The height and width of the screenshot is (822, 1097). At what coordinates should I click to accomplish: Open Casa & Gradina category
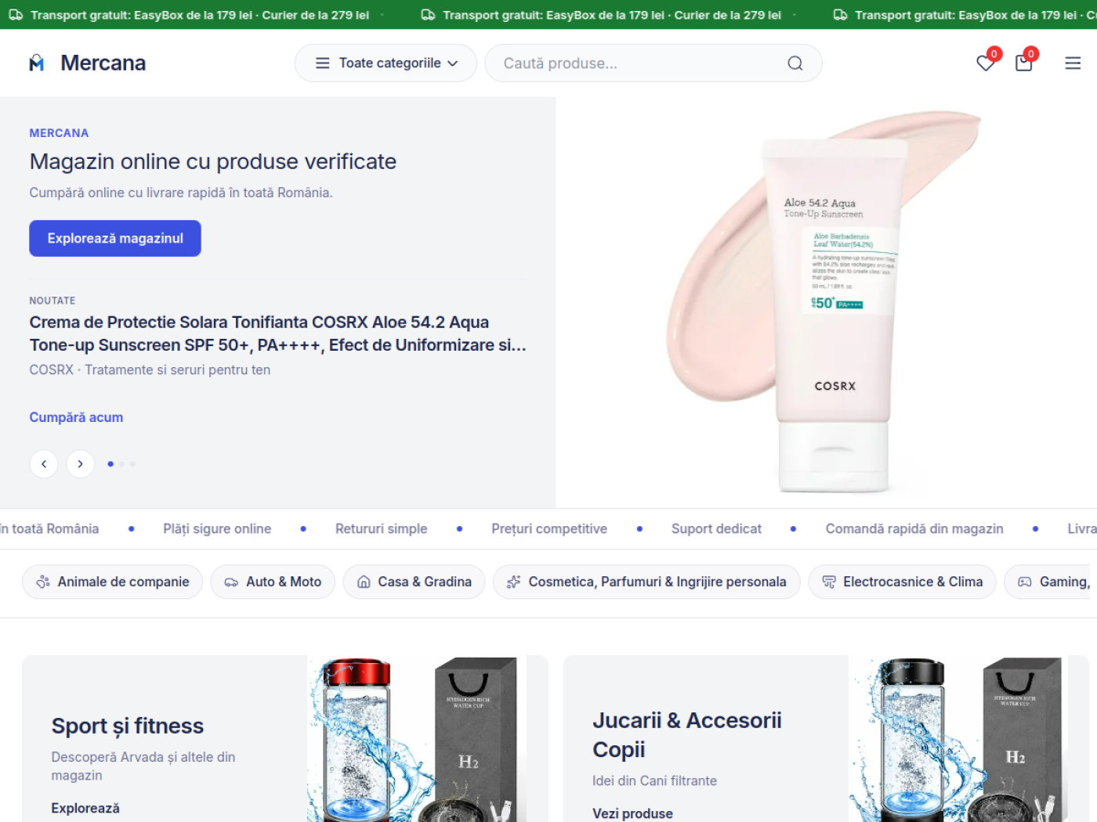[414, 582]
